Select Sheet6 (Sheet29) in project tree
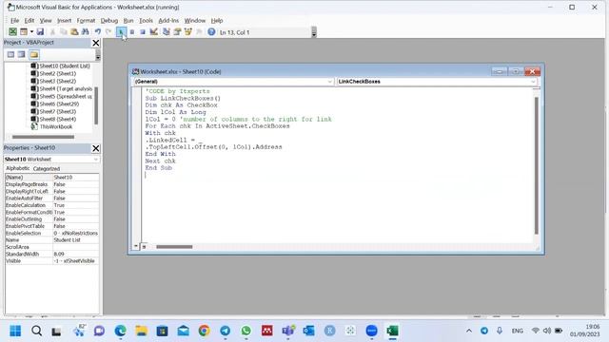The width and height of the screenshot is (609, 342). (x=59, y=104)
